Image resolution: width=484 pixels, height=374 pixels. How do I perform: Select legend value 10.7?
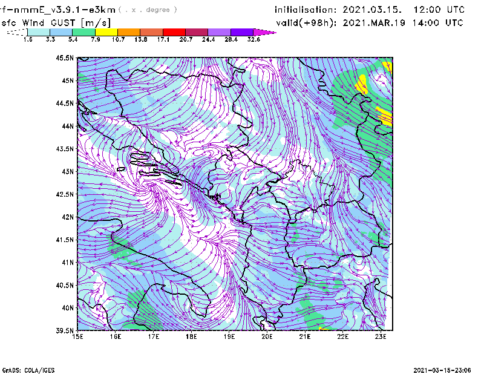(118, 39)
